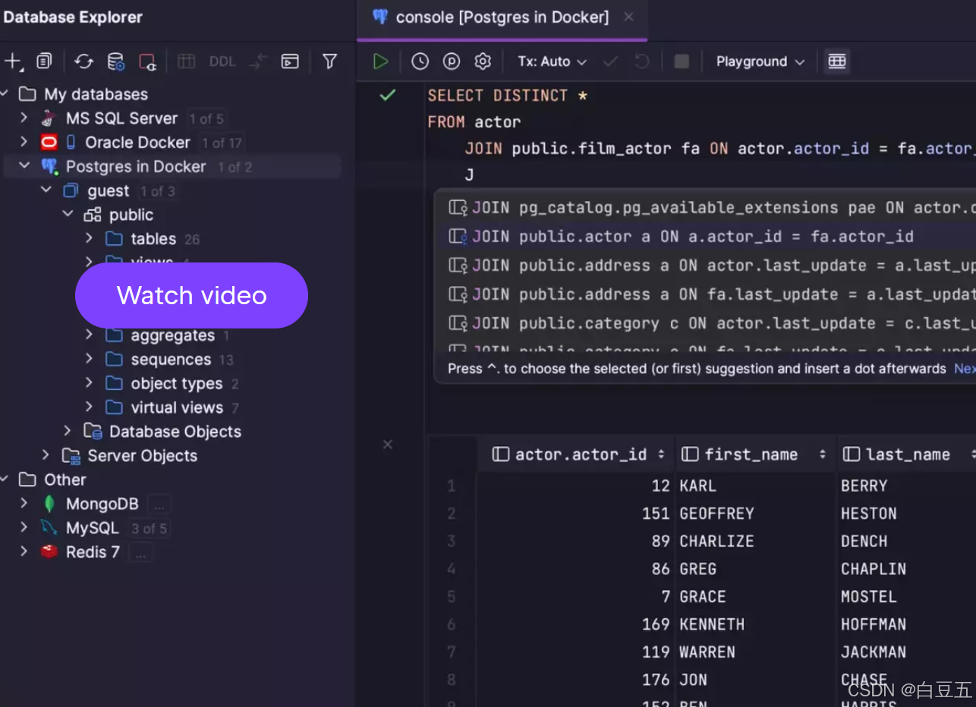Expand the Oracle Docker node
The height and width of the screenshot is (707, 976).
24,142
